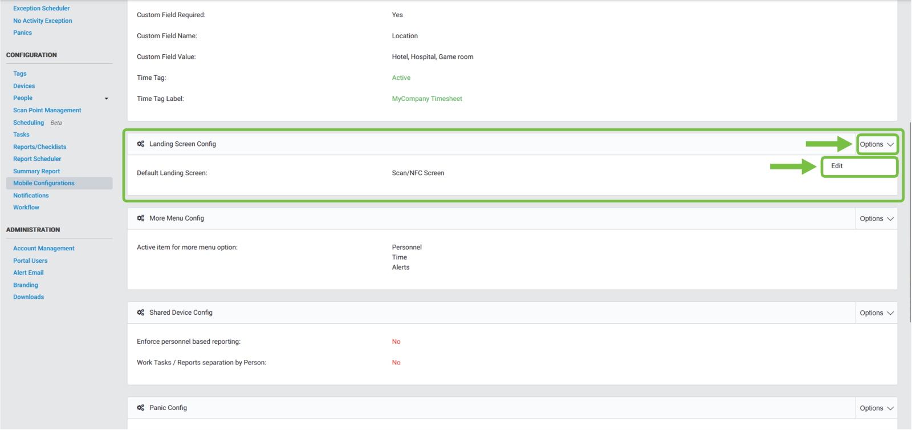This screenshot has height=430, width=912.
Task: Select Edit from the Options menu
Action: click(837, 166)
